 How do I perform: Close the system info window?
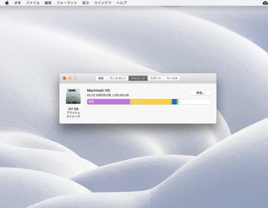tap(64, 78)
